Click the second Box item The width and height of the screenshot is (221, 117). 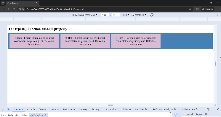pos(85,41)
